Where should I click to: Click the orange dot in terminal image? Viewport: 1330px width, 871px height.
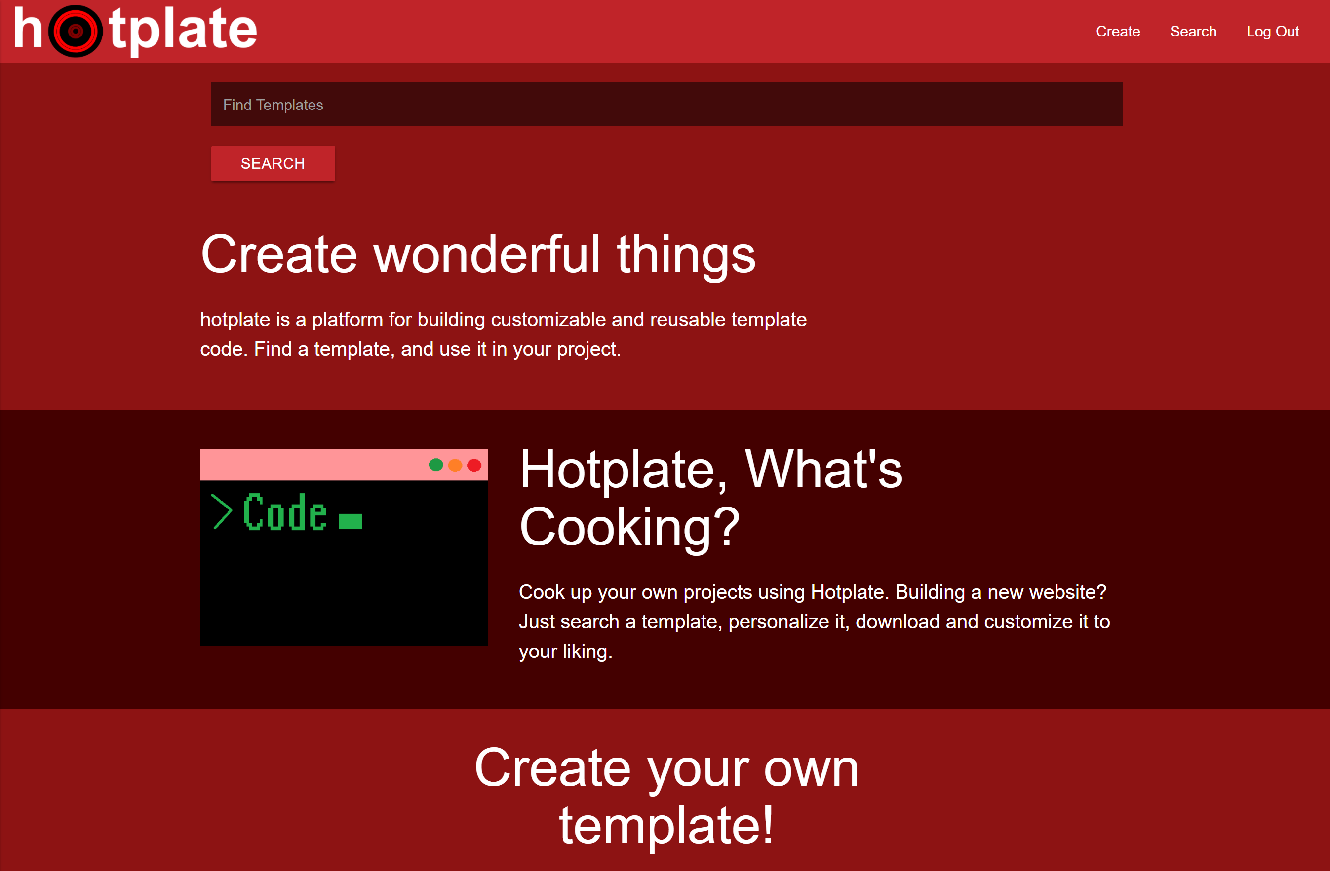click(455, 465)
